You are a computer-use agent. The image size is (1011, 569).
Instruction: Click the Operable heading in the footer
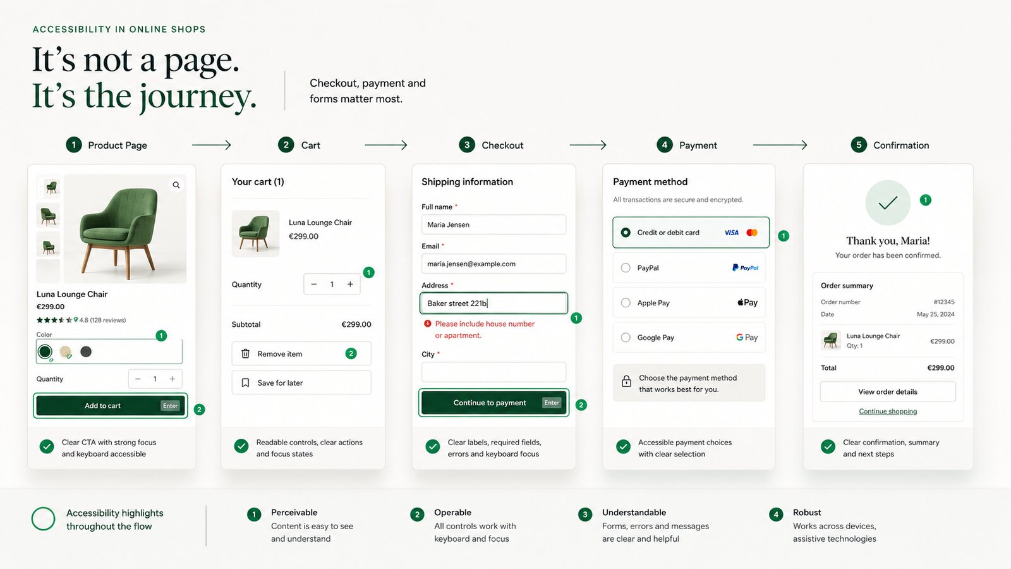click(x=452, y=513)
